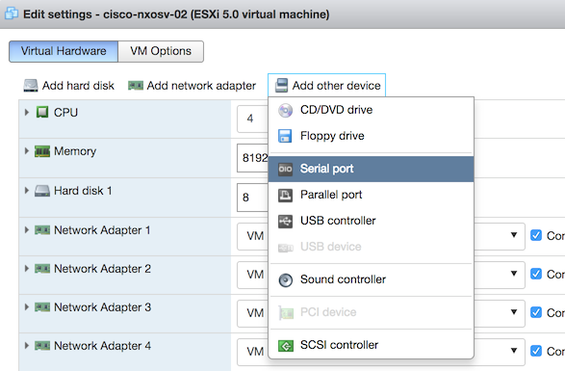The height and width of the screenshot is (371, 565).
Task: Click the SCSI controller green icon
Action: tap(286, 346)
